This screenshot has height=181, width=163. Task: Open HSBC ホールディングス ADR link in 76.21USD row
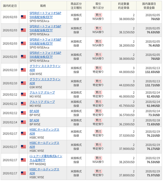[44, 132]
